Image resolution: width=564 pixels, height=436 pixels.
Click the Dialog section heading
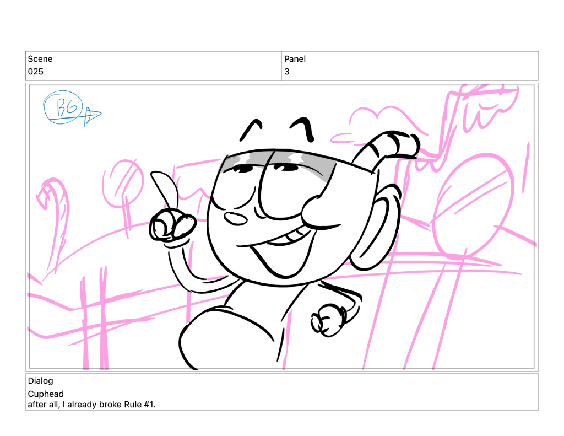41,381
